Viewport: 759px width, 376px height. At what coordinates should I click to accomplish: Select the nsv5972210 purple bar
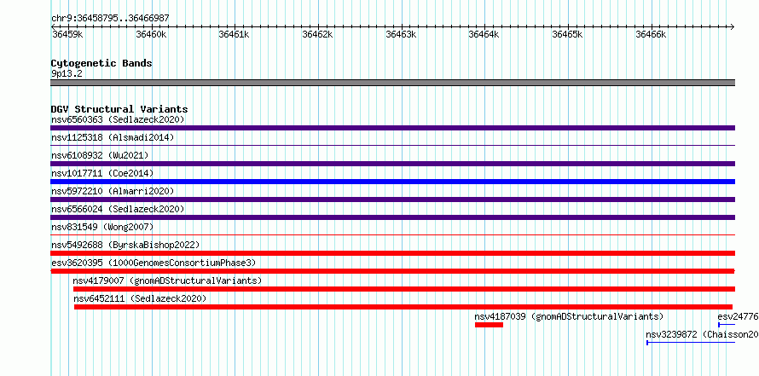(392, 200)
